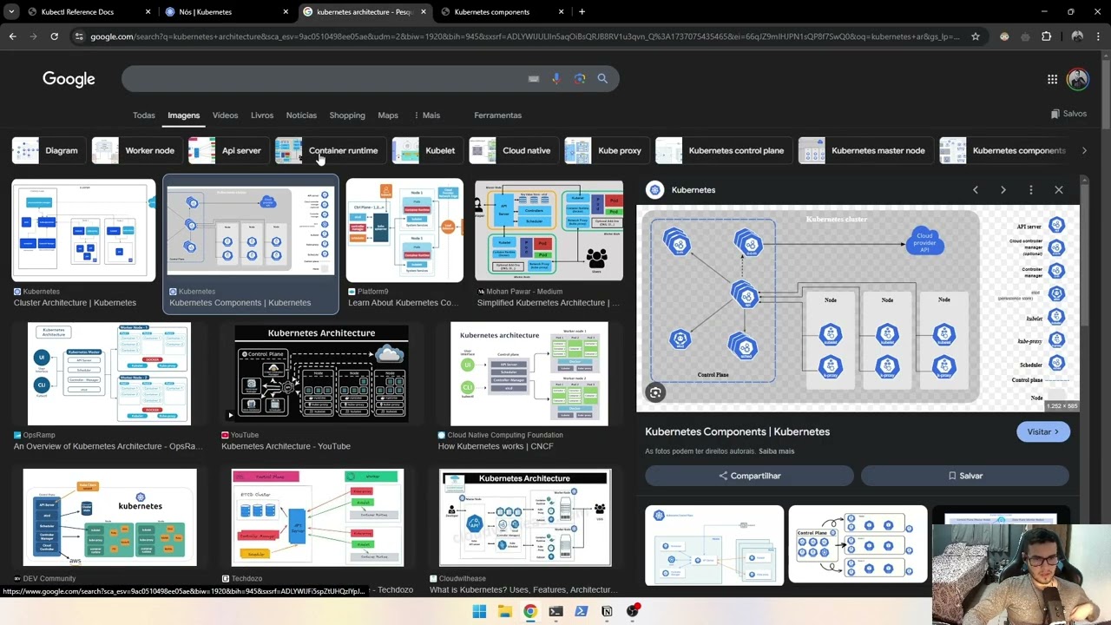Viewport: 1111px width, 625px height.
Task: Go back to previous page
Action: [12, 36]
